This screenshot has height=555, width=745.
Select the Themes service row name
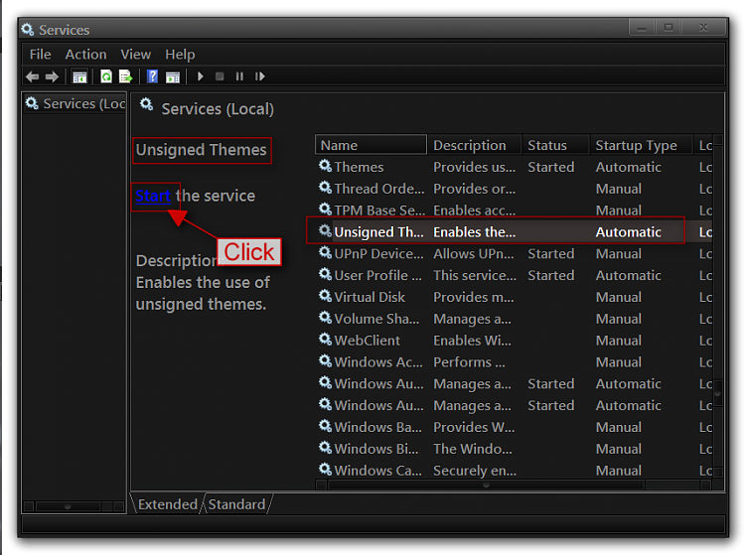[x=359, y=167]
